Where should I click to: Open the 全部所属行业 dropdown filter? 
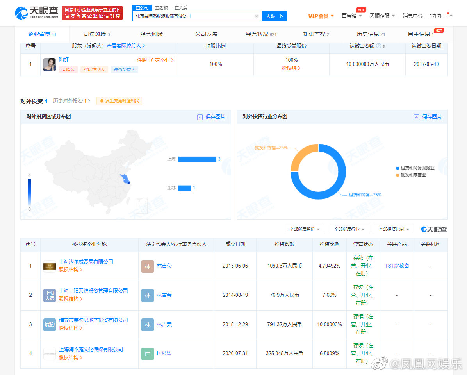click(349, 229)
